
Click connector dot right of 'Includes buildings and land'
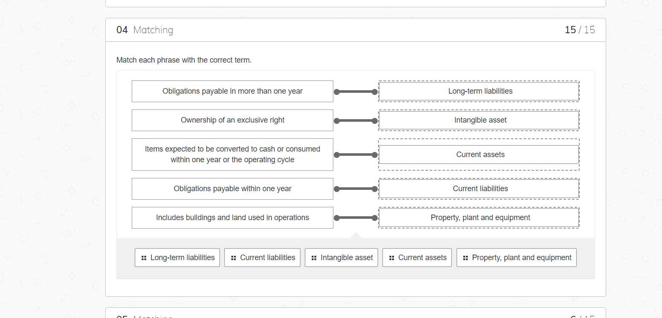pyautogui.click(x=337, y=218)
